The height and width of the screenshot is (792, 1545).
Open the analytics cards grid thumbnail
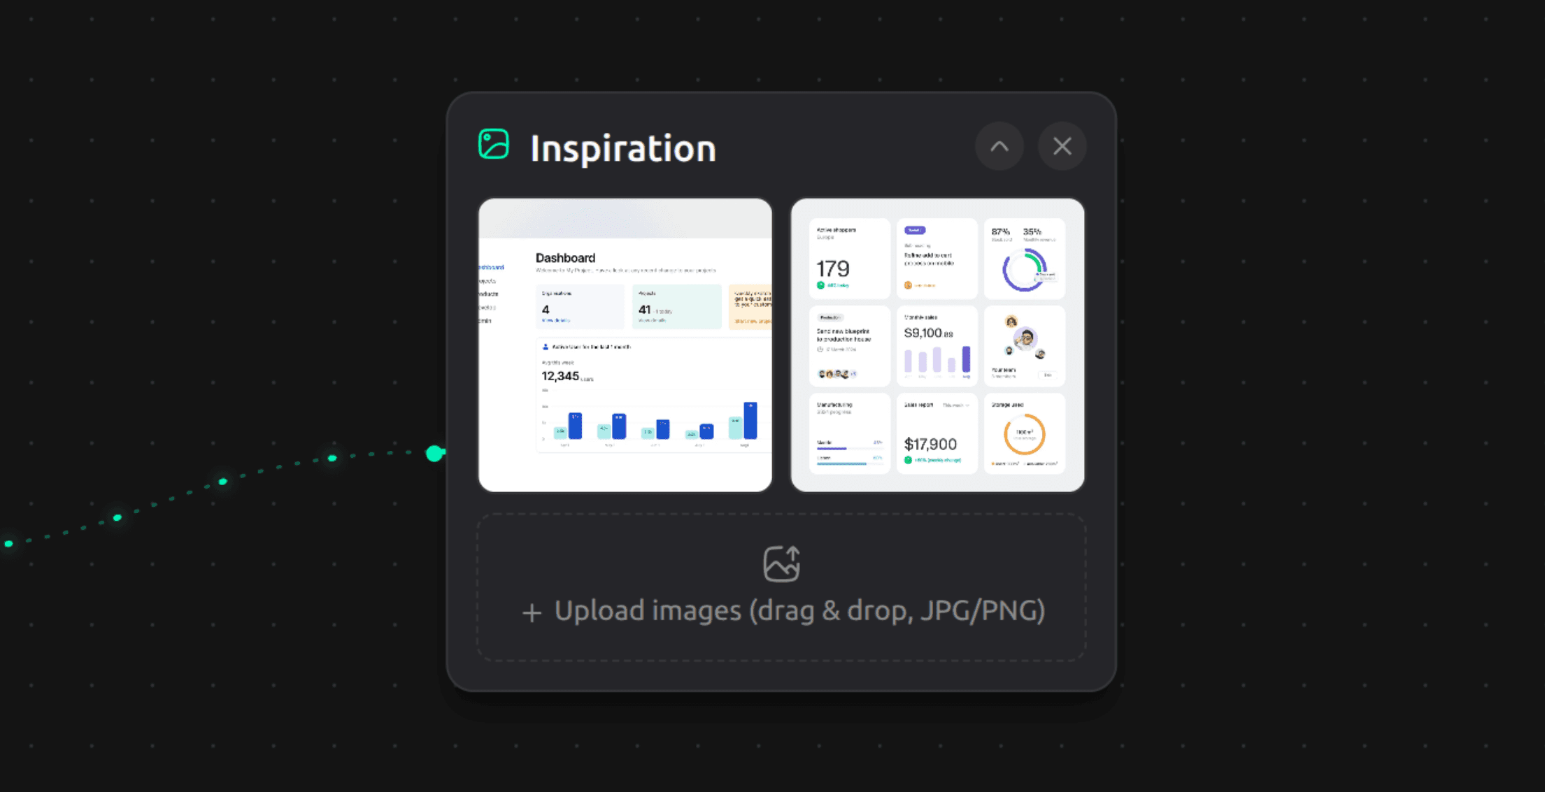coord(938,345)
